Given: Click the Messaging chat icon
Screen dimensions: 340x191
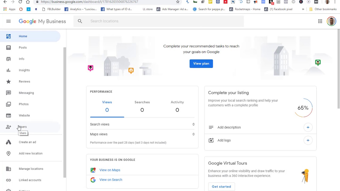Looking at the screenshot, I should [x=8, y=93].
